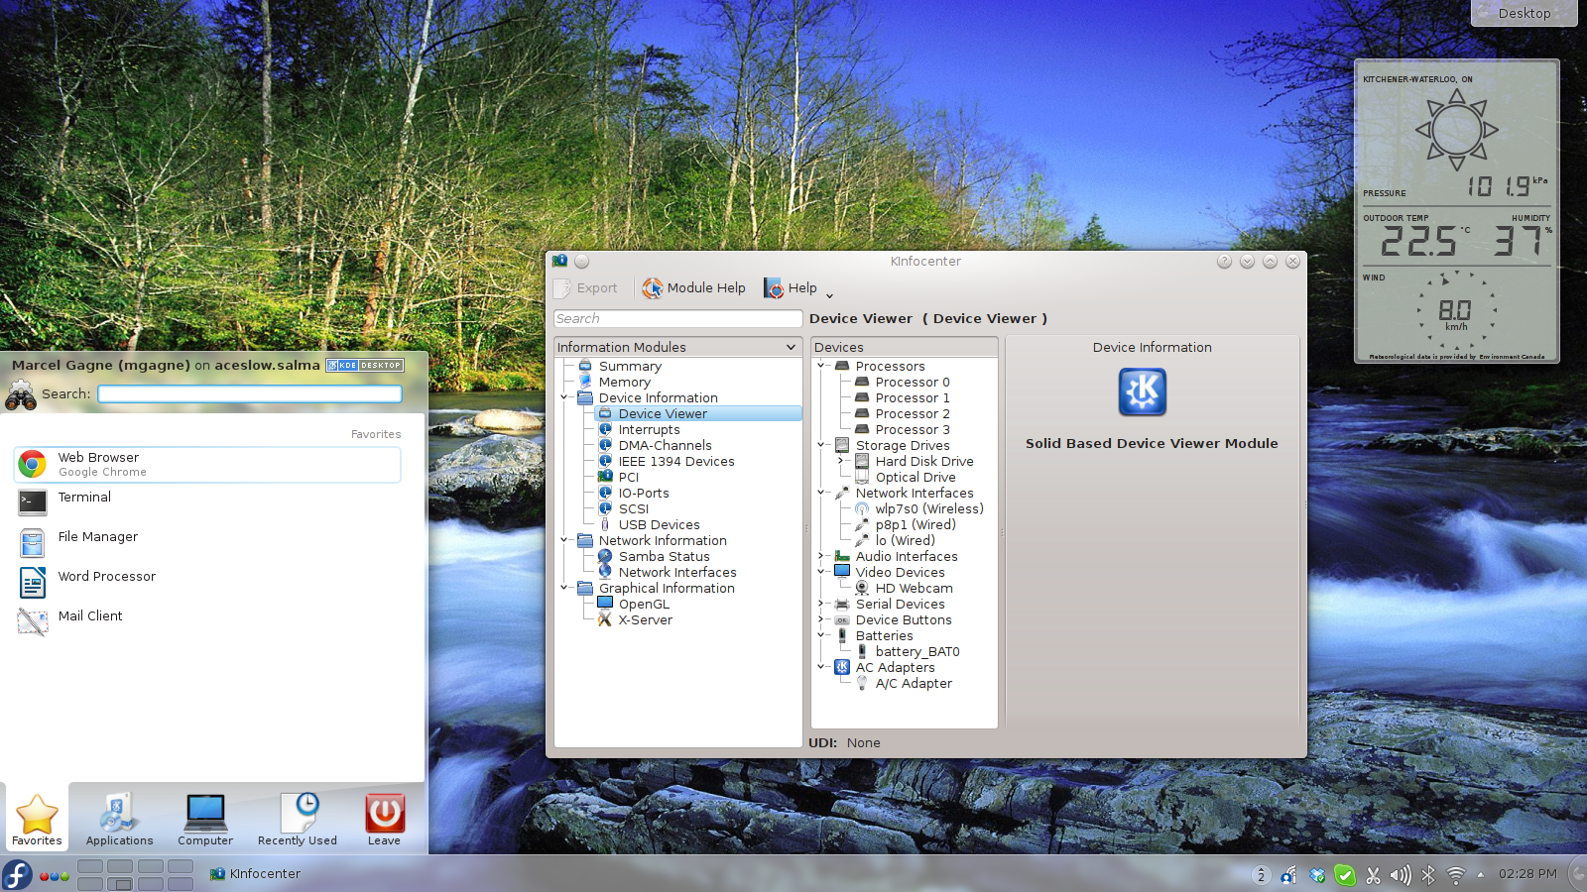
Task: Collapse the Graphical Information group
Action: pyautogui.click(x=564, y=589)
